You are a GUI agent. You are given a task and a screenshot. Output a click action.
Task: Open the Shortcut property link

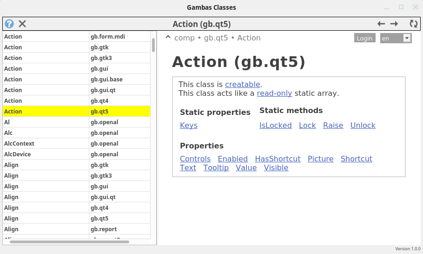coord(357,159)
